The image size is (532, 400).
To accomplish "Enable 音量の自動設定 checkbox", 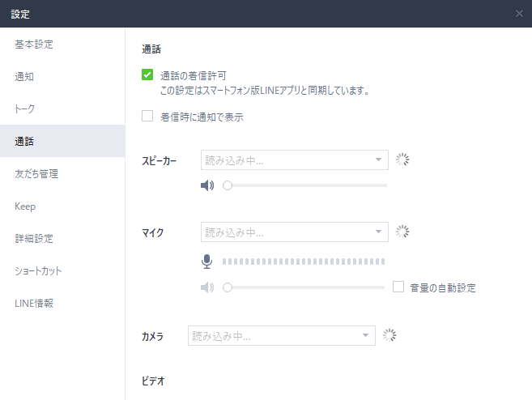I will click(398, 287).
